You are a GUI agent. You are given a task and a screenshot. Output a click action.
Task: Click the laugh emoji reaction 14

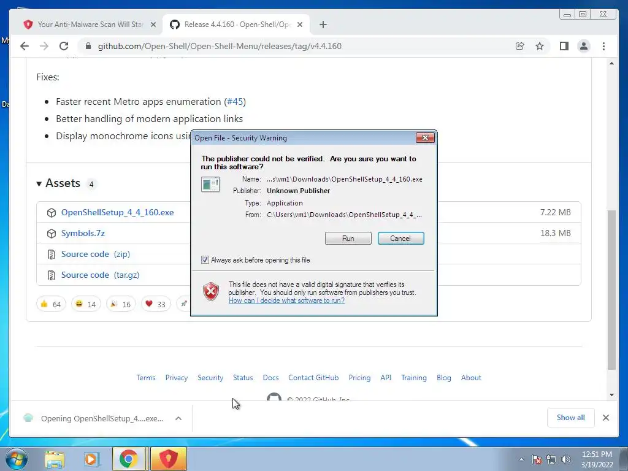(x=86, y=304)
